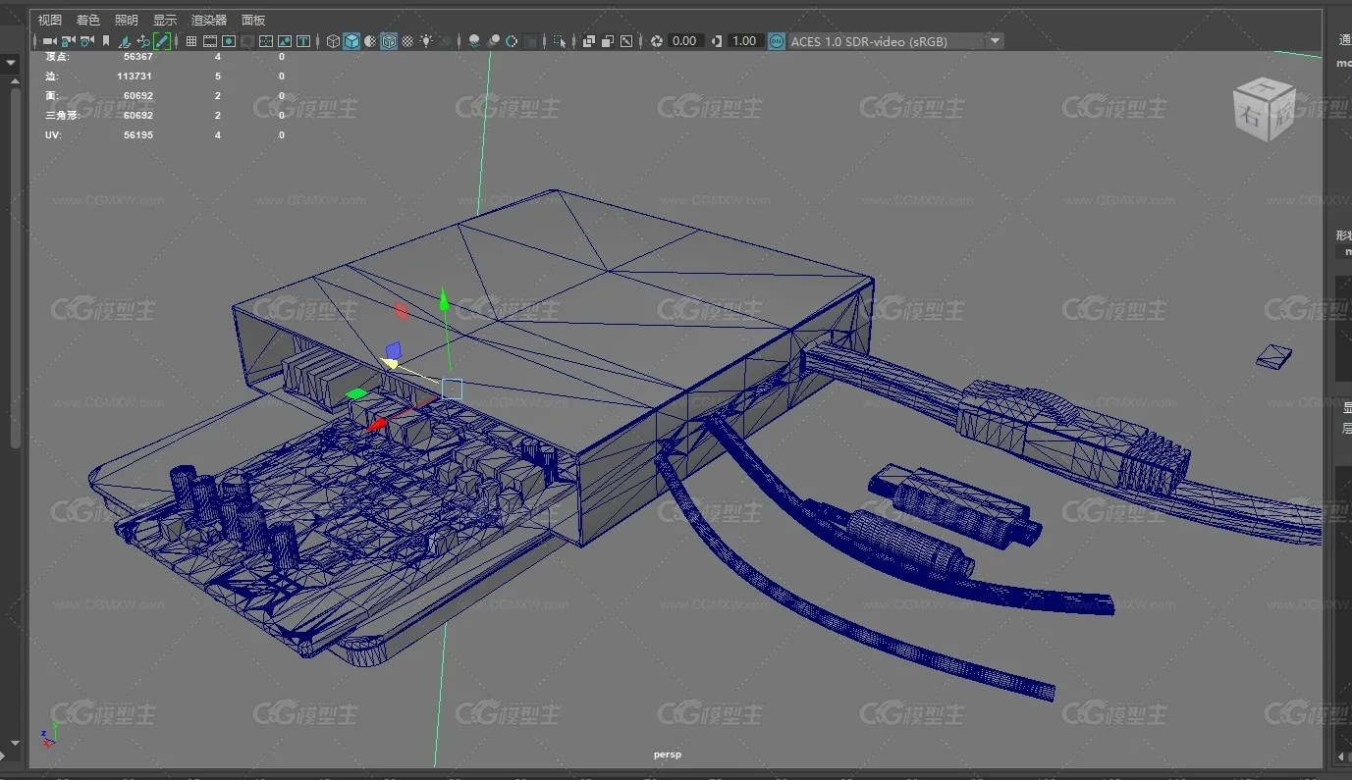1352x780 pixels.
Task: Open the 照明 menu
Action: tap(126, 20)
